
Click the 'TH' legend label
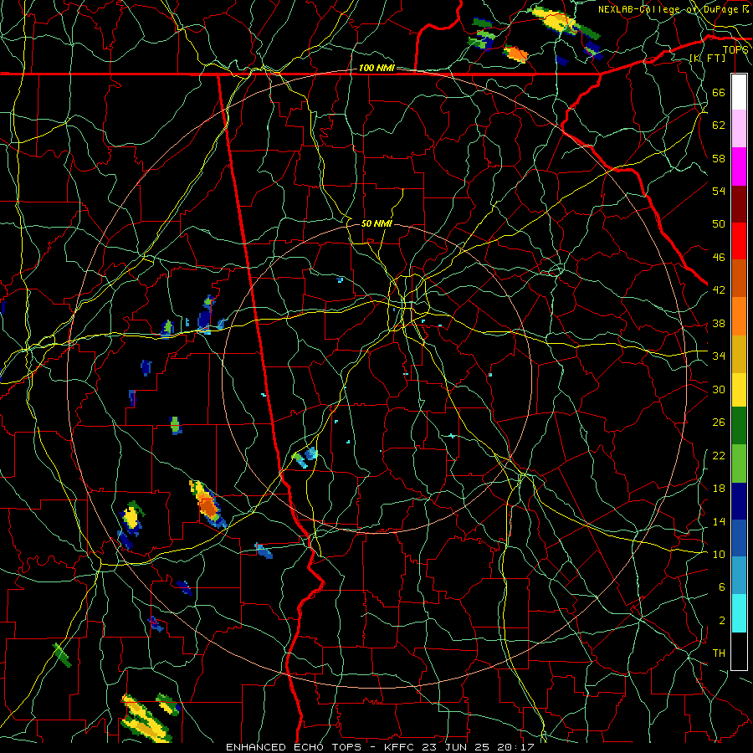[x=719, y=653]
